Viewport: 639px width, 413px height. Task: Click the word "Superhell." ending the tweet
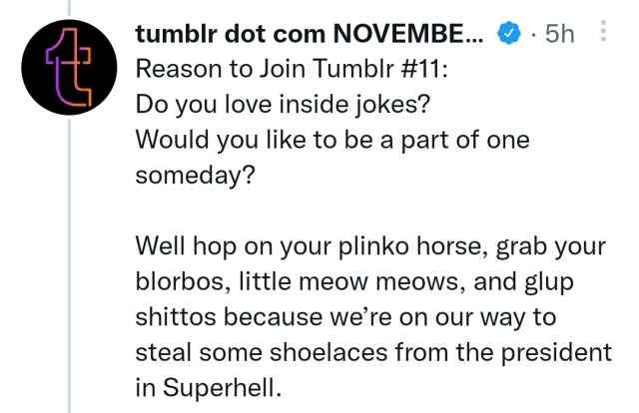coord(227,386)
